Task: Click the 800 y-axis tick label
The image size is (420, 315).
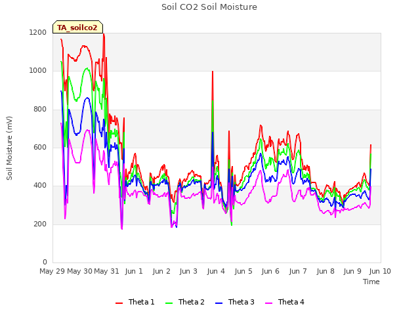Action: [x=40, y=109]
